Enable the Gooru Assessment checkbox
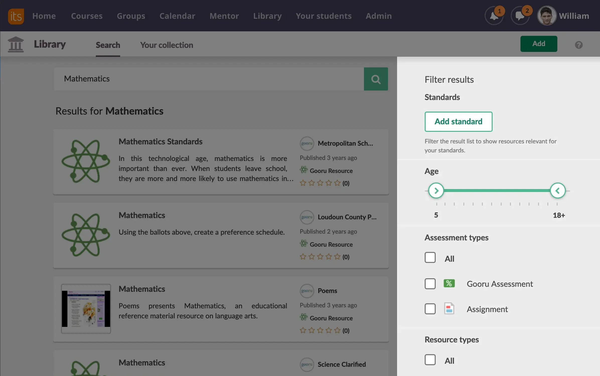The height and width of the screenshot is (376, 600). tap(430, 284)
